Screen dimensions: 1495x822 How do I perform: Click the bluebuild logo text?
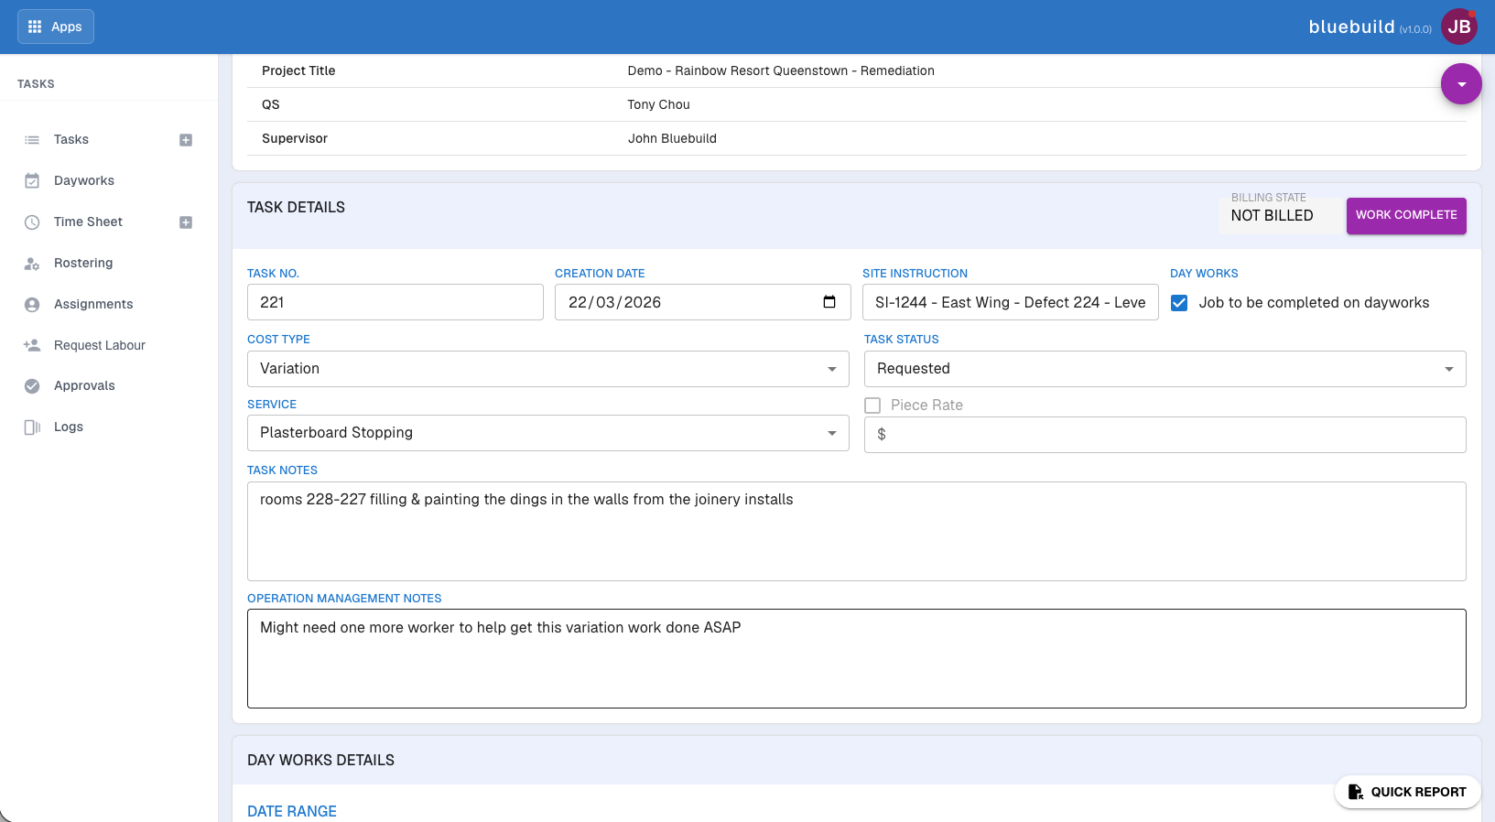(1351, 27)
